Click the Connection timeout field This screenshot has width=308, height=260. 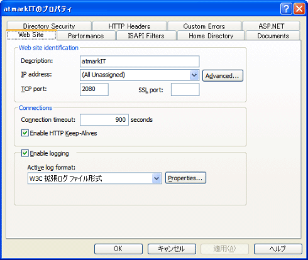point(104,120)
